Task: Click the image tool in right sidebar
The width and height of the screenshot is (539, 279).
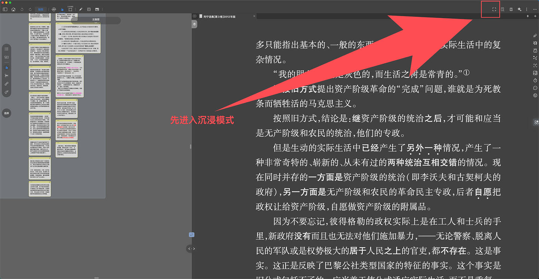Action: [x=535, y=73]
